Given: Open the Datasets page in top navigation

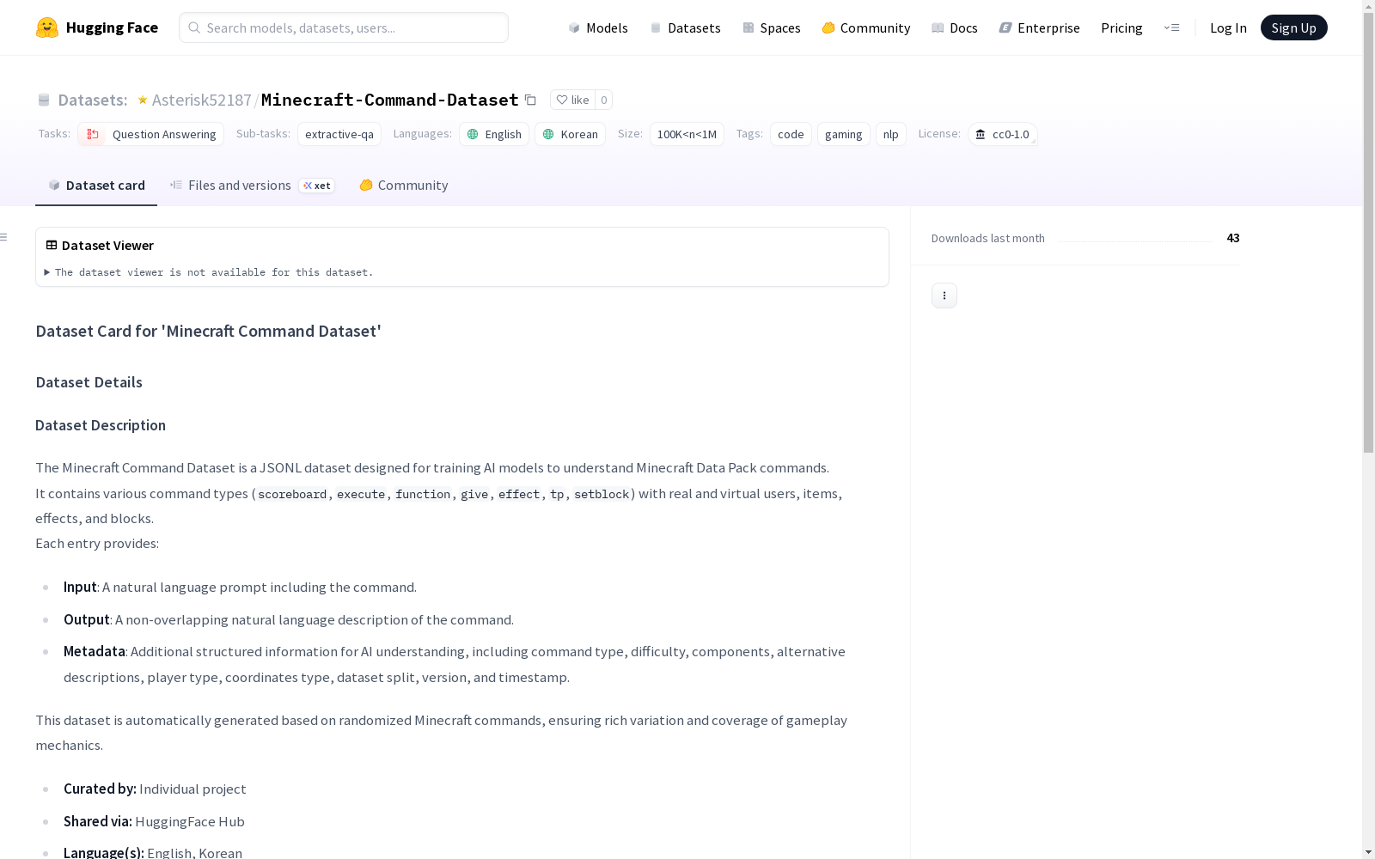Looking at the screenshot, I should tap(685, 27).
